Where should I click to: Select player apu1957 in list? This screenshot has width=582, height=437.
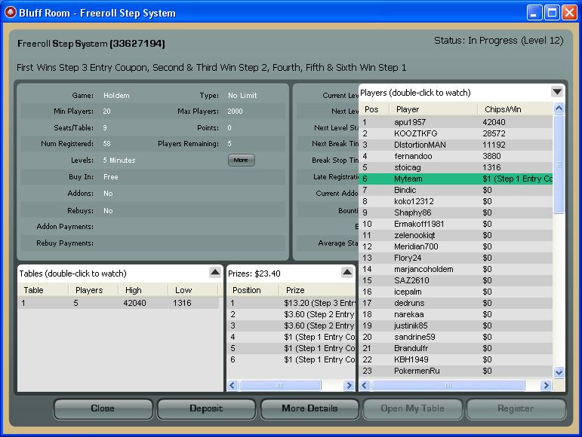[453, 122]
